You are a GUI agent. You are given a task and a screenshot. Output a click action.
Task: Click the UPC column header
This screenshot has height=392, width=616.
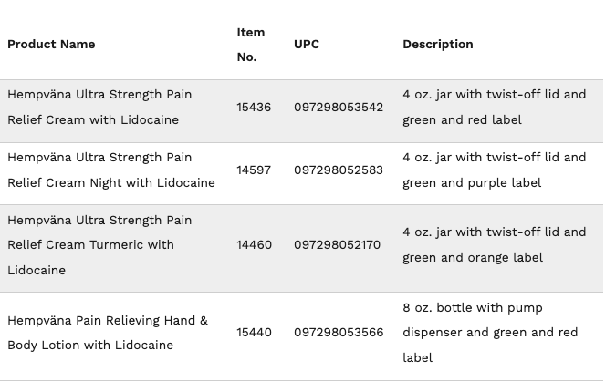307,45
